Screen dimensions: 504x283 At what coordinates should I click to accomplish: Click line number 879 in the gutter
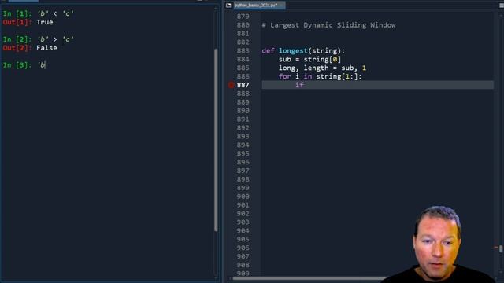243,17
